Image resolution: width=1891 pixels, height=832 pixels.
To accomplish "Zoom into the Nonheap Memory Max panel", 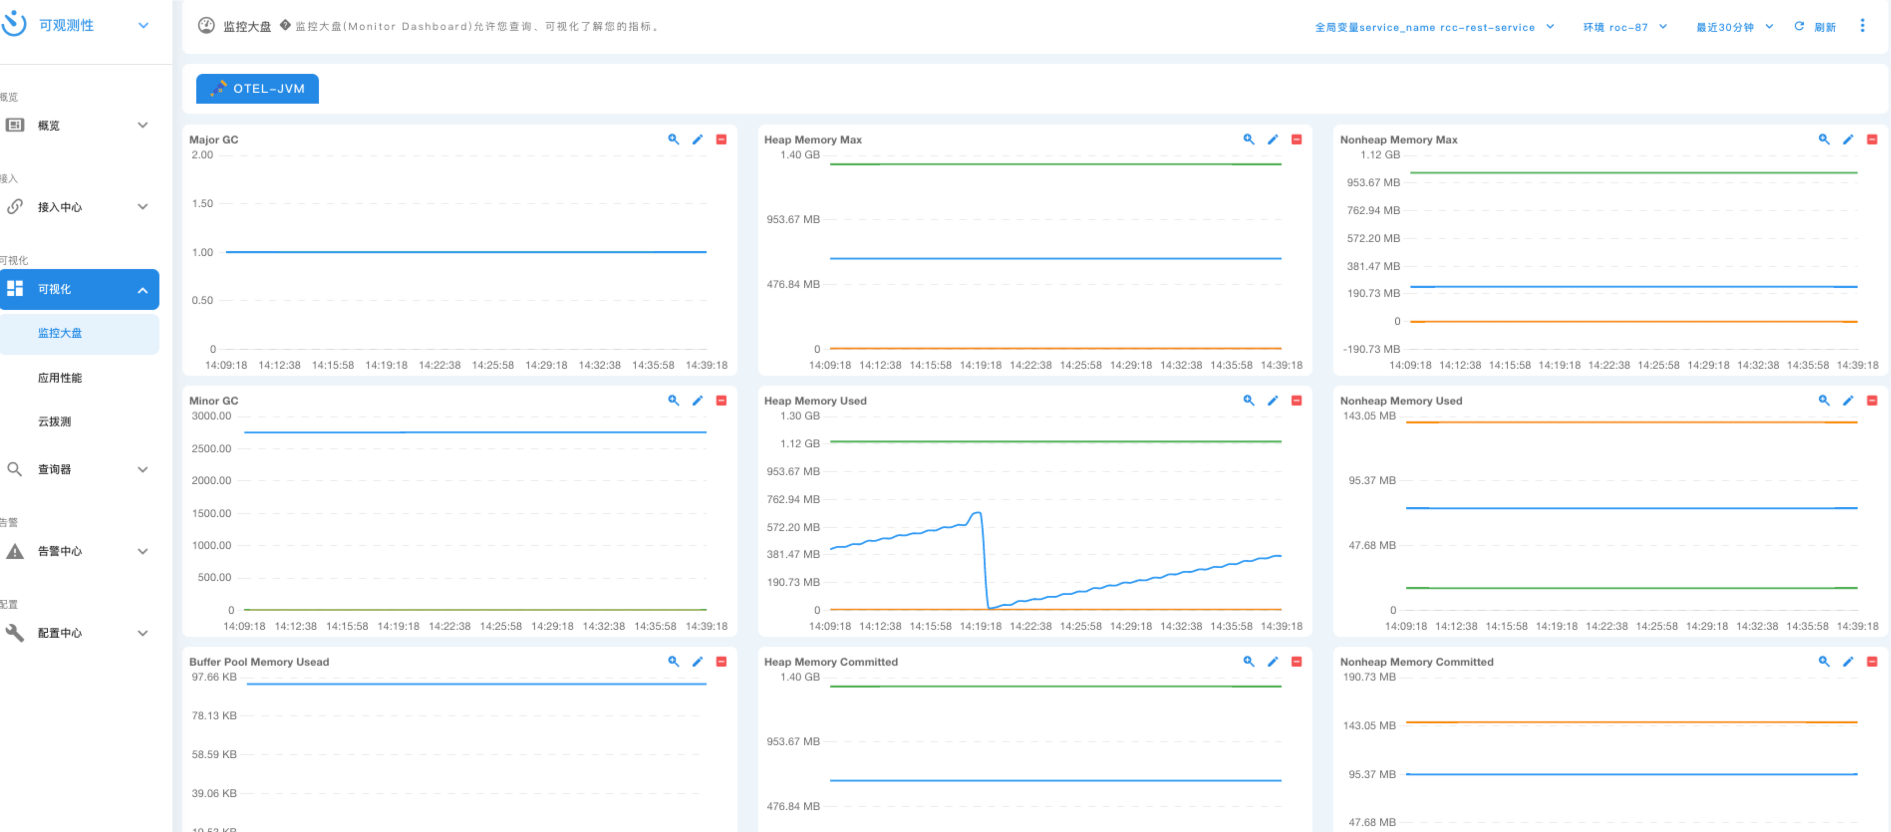I will click(1824, 139).
